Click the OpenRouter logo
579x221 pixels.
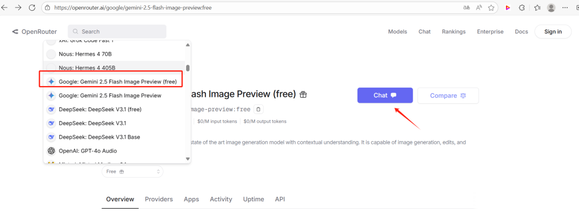coord(34,32)
